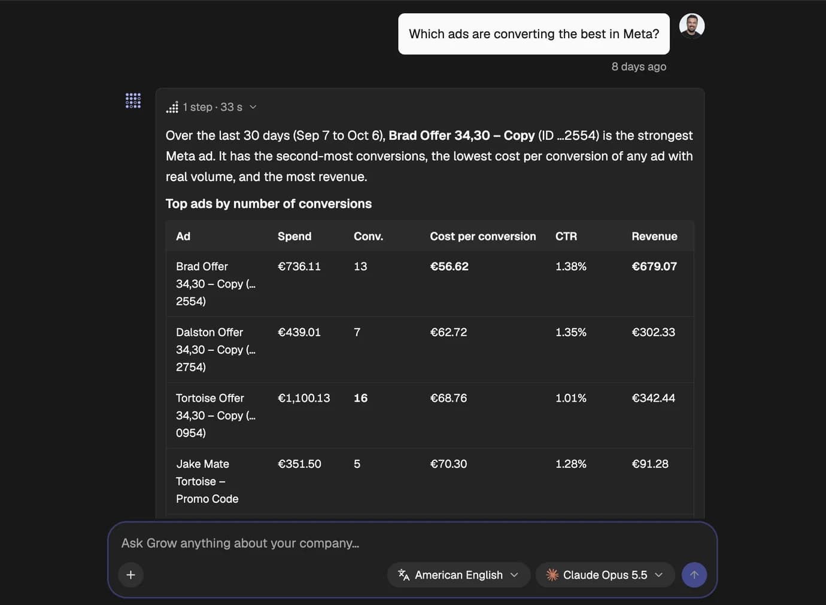
Task: Click the 'Top ads by number of conversions' heading
Action: coord(269,203)
